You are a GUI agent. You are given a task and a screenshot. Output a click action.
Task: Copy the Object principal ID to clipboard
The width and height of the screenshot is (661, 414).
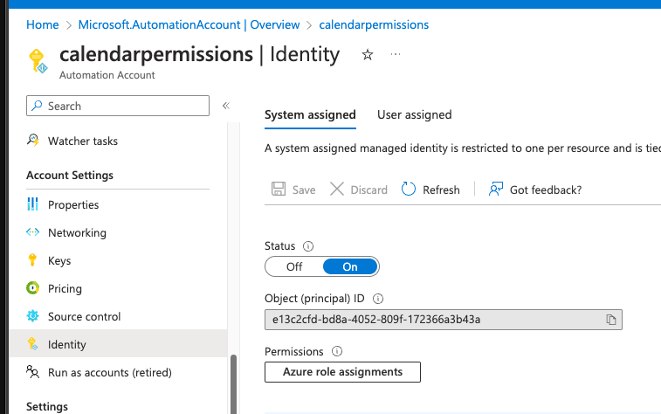click(x=611, y=320)
